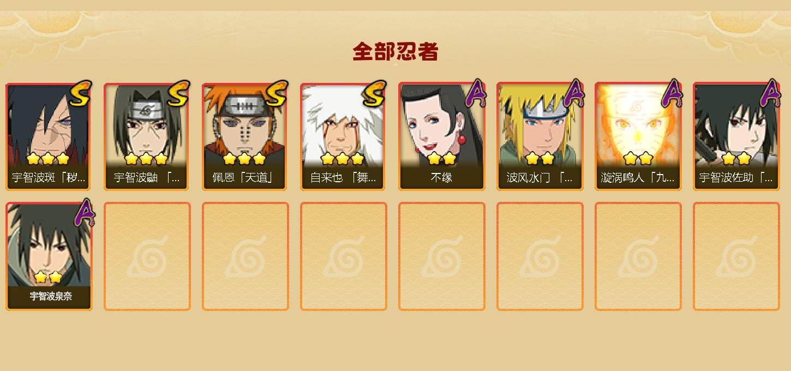Choose the 宇智波泉奈 ninja card
The image size is (791, 371).
tap(49, 256)
